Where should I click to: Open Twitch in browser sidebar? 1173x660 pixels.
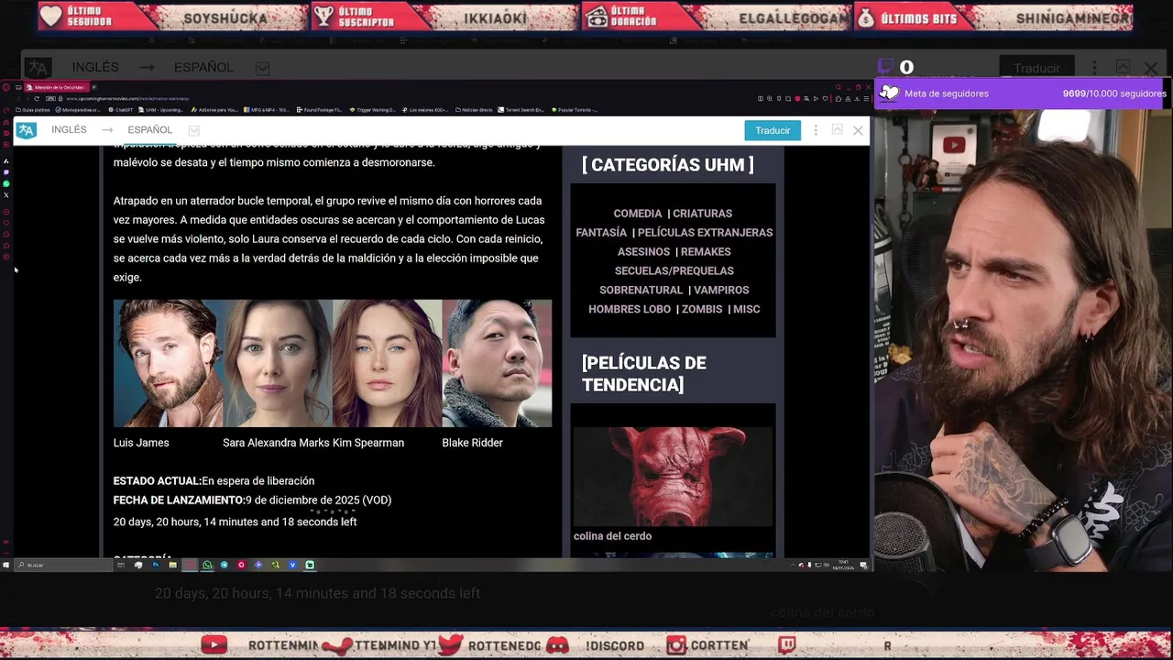6,172
